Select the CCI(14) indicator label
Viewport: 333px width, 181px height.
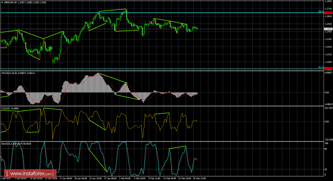(x=10, y=108)
